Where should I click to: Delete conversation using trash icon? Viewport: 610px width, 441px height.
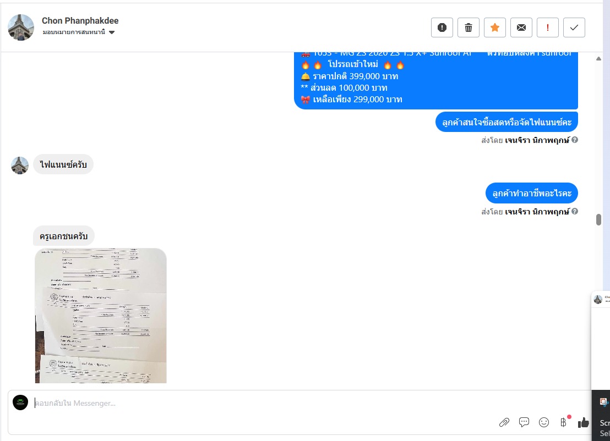tap(469, 27)
